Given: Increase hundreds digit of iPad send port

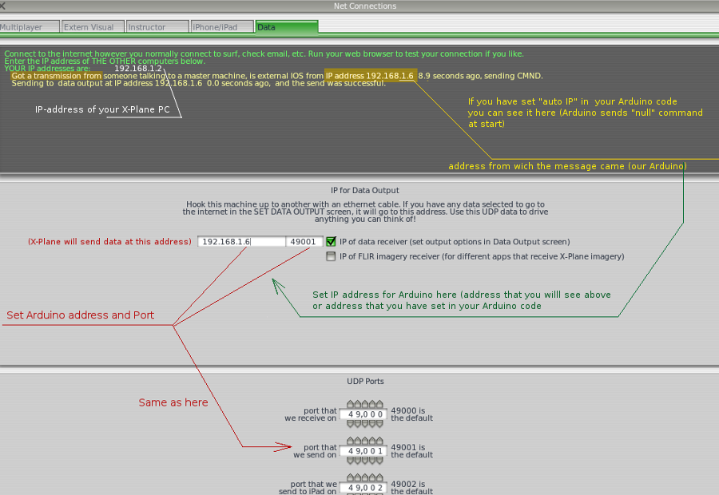Looking at the screenshot, I should pyautogui.click(x=365, y=477).
